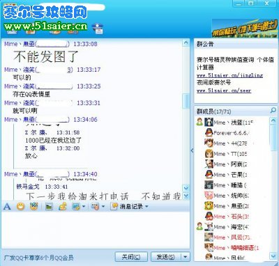Click the 发送(S) send button
279x266 pixels.
pyautogui.click(x=166, y=257)
